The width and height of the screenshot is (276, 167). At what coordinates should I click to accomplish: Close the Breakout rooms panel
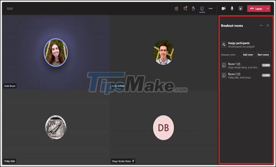click(x=268, y=25)
